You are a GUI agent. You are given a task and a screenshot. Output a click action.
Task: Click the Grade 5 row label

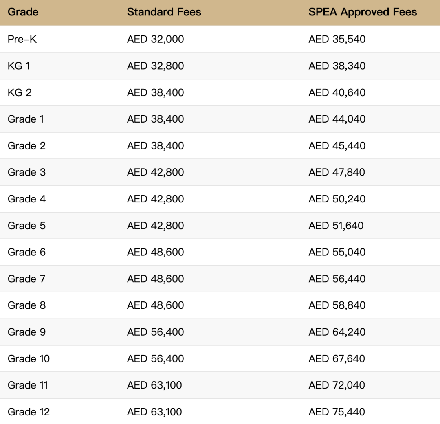[26, 226]
